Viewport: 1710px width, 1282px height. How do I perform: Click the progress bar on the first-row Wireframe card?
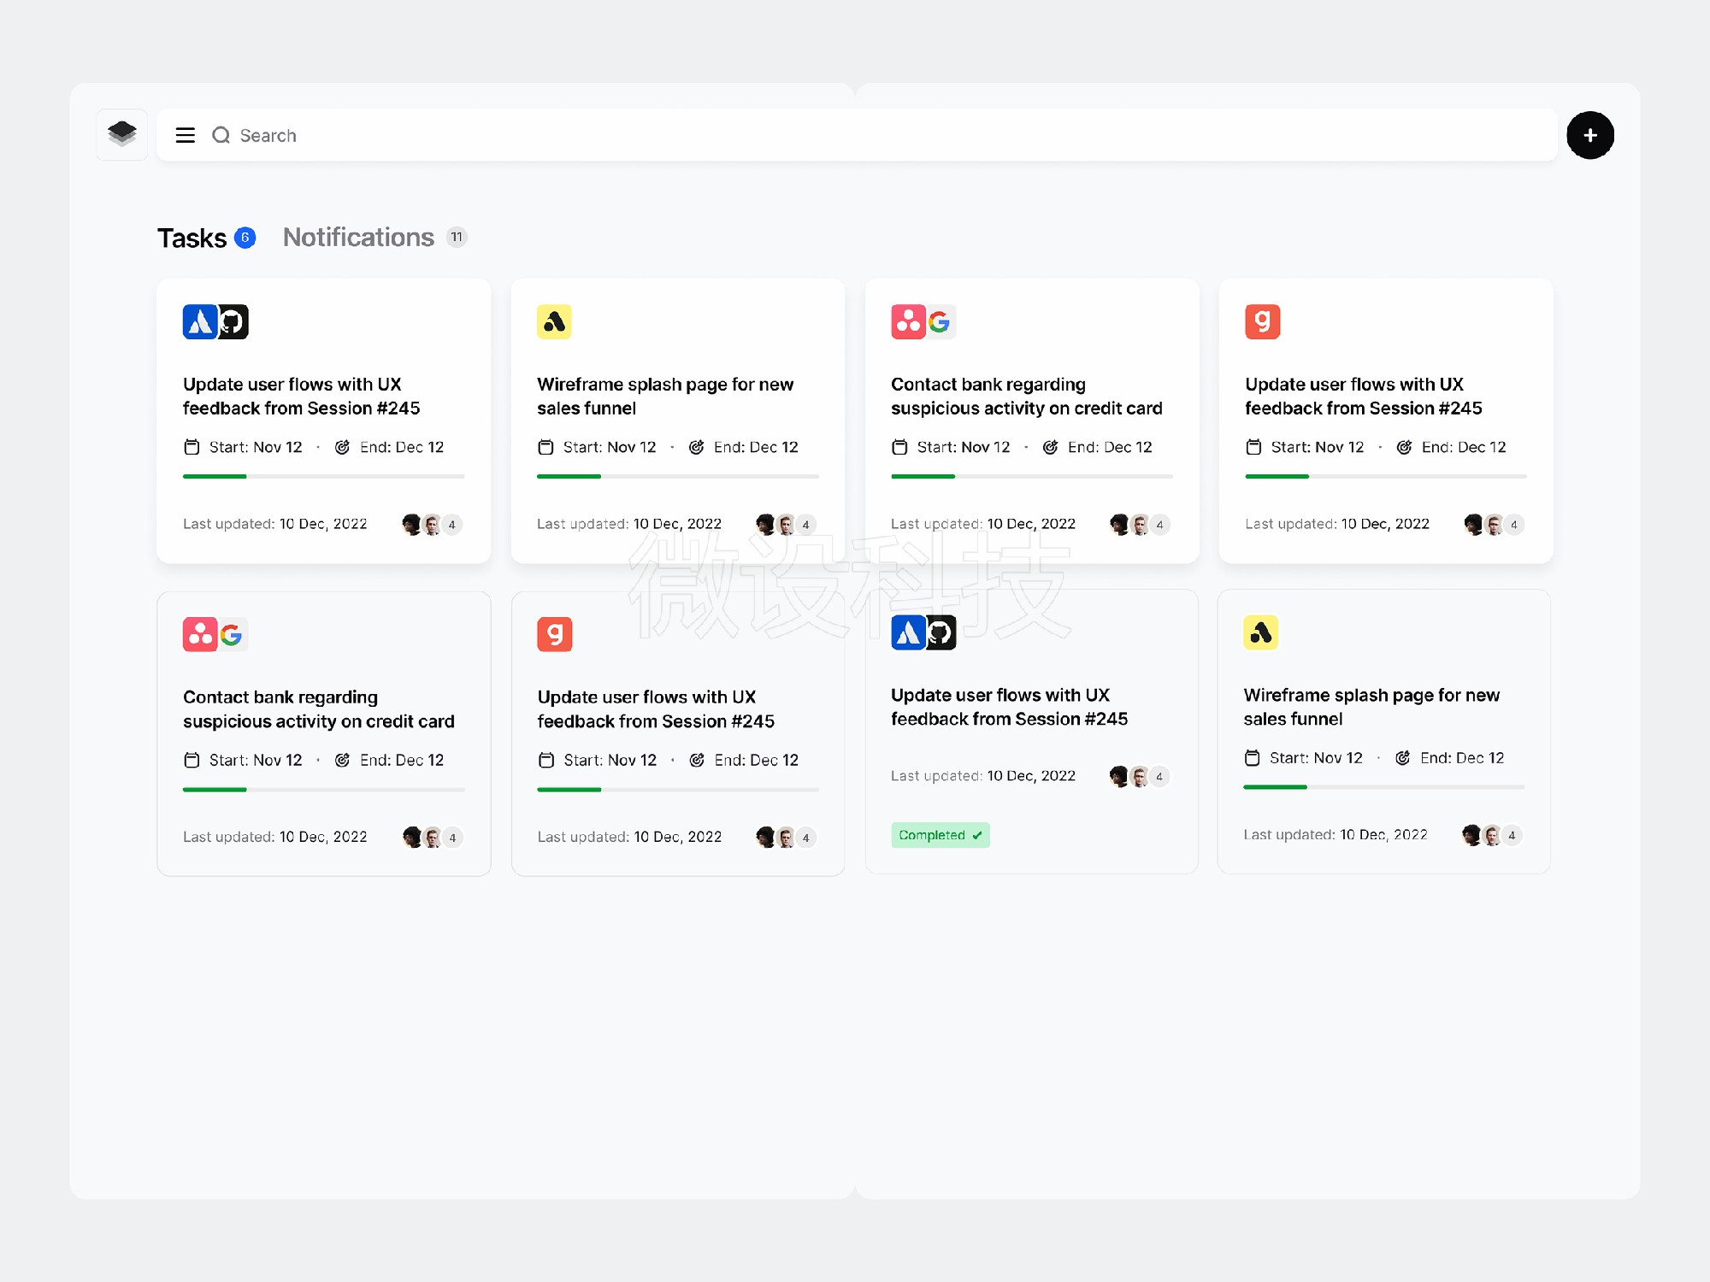tap(677, 476)
